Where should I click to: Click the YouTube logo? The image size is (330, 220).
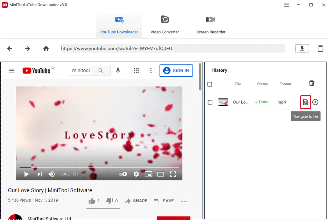(36, 71)
